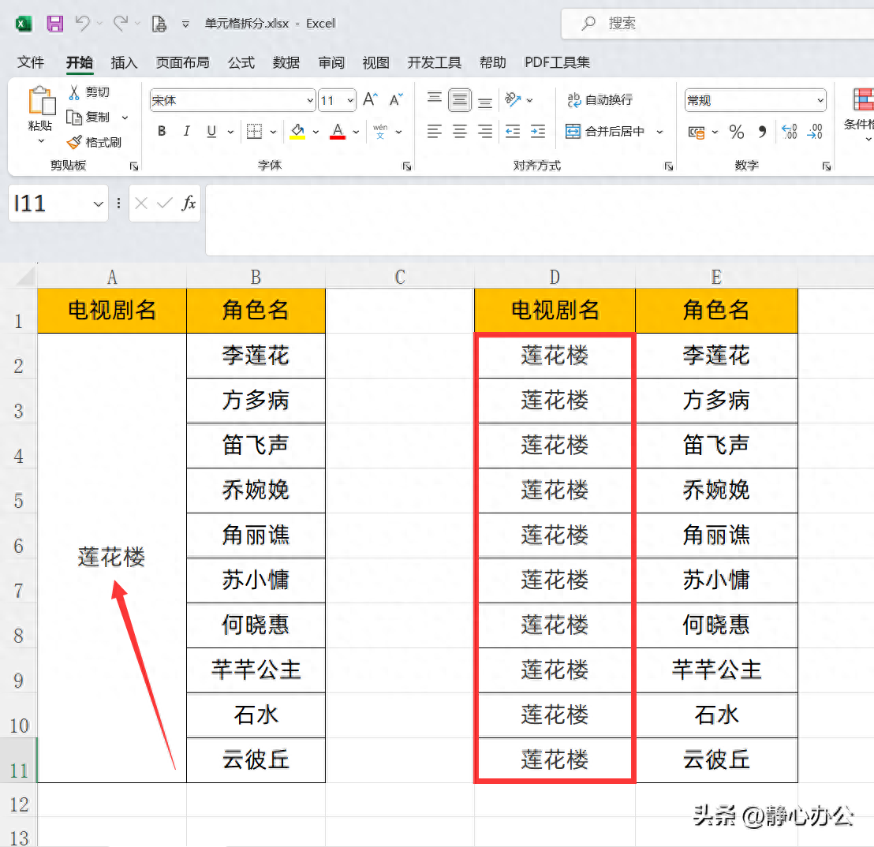This screenshot has width=874, height=847.
Task: Expand the Merge and Center dropdown arrow
Action: click(x=659, y=132)
